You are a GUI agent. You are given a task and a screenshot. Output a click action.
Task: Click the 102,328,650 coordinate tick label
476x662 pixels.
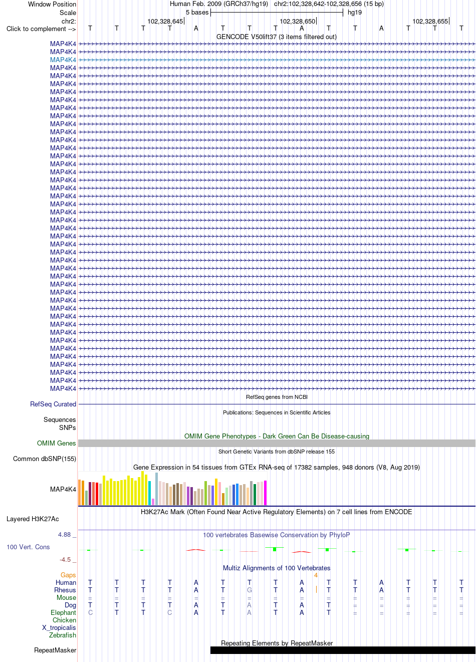tap(298, 21)
